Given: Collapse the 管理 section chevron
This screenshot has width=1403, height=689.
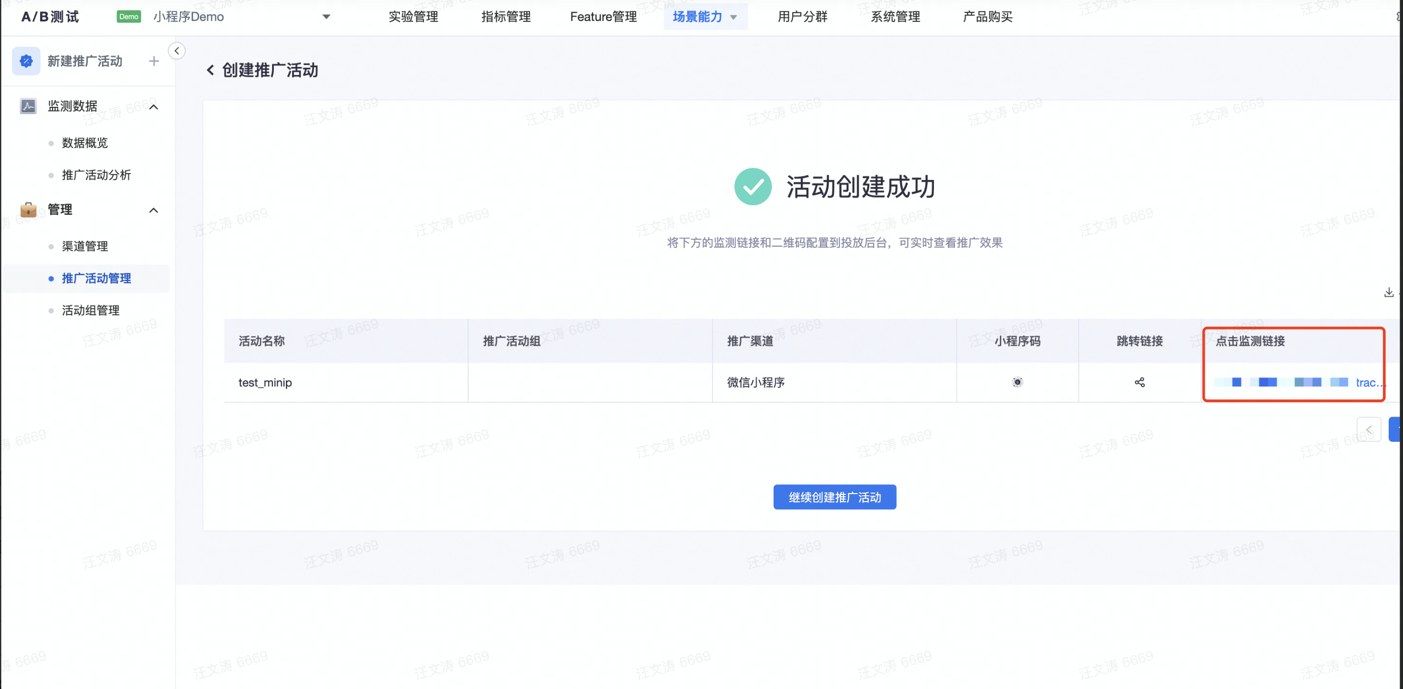Looking at the screenshot, I should tap(154, 210).
